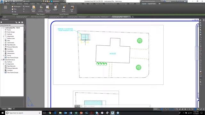Select Feature Lines in the Toolspace tree

tap(11, 38)
